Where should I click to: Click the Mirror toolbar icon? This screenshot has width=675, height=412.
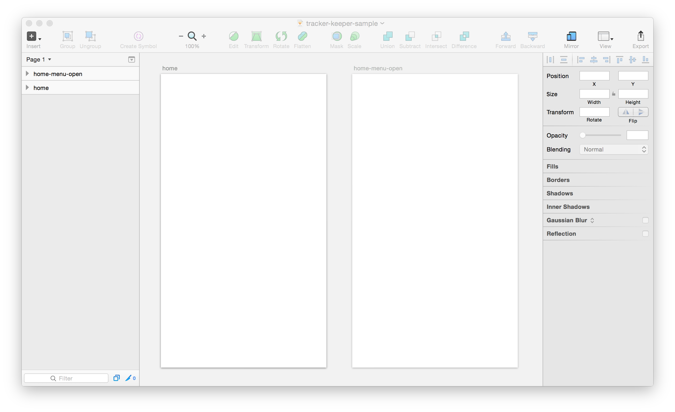(571, 36)
